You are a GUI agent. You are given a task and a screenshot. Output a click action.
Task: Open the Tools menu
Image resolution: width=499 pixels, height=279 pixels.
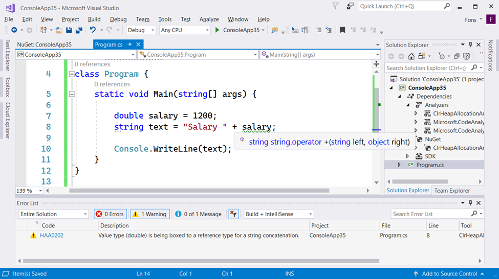(165, 19)
